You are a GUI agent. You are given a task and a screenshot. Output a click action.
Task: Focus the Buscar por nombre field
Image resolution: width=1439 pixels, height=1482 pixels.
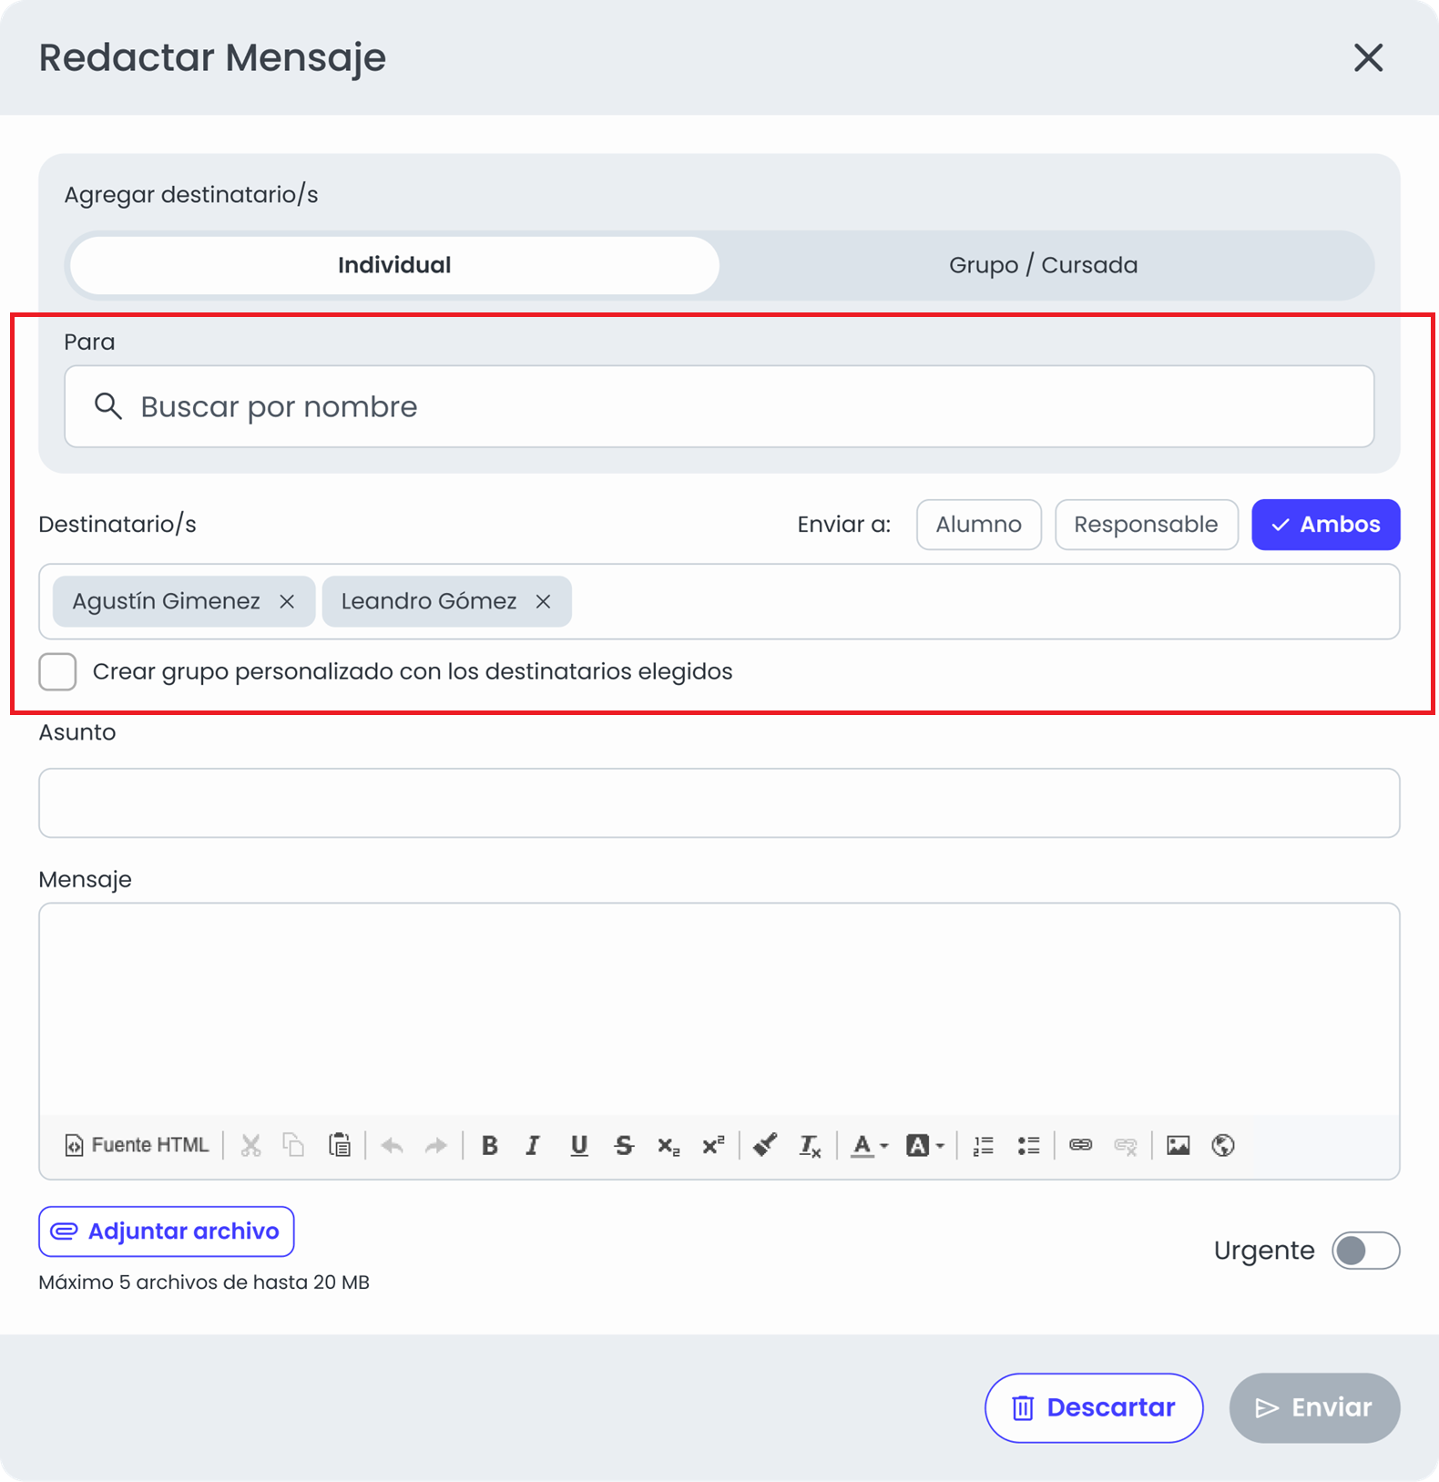[719, 406]
